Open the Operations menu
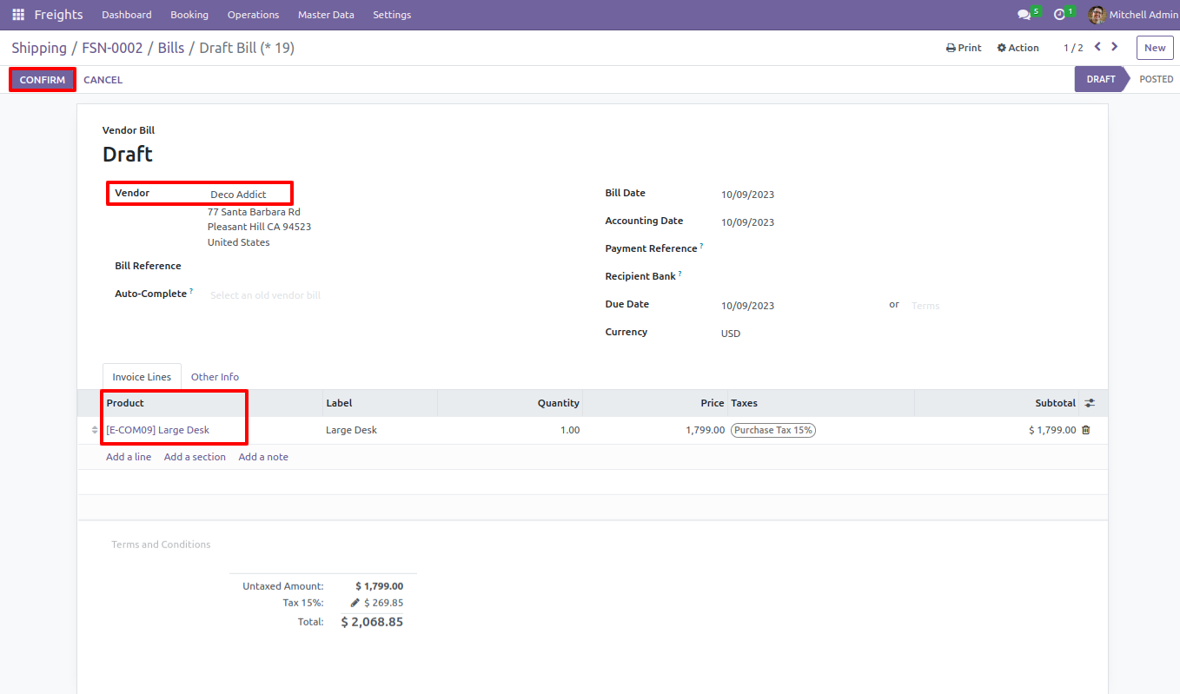This screenshot has width=1180, height=694. [253, 15]
